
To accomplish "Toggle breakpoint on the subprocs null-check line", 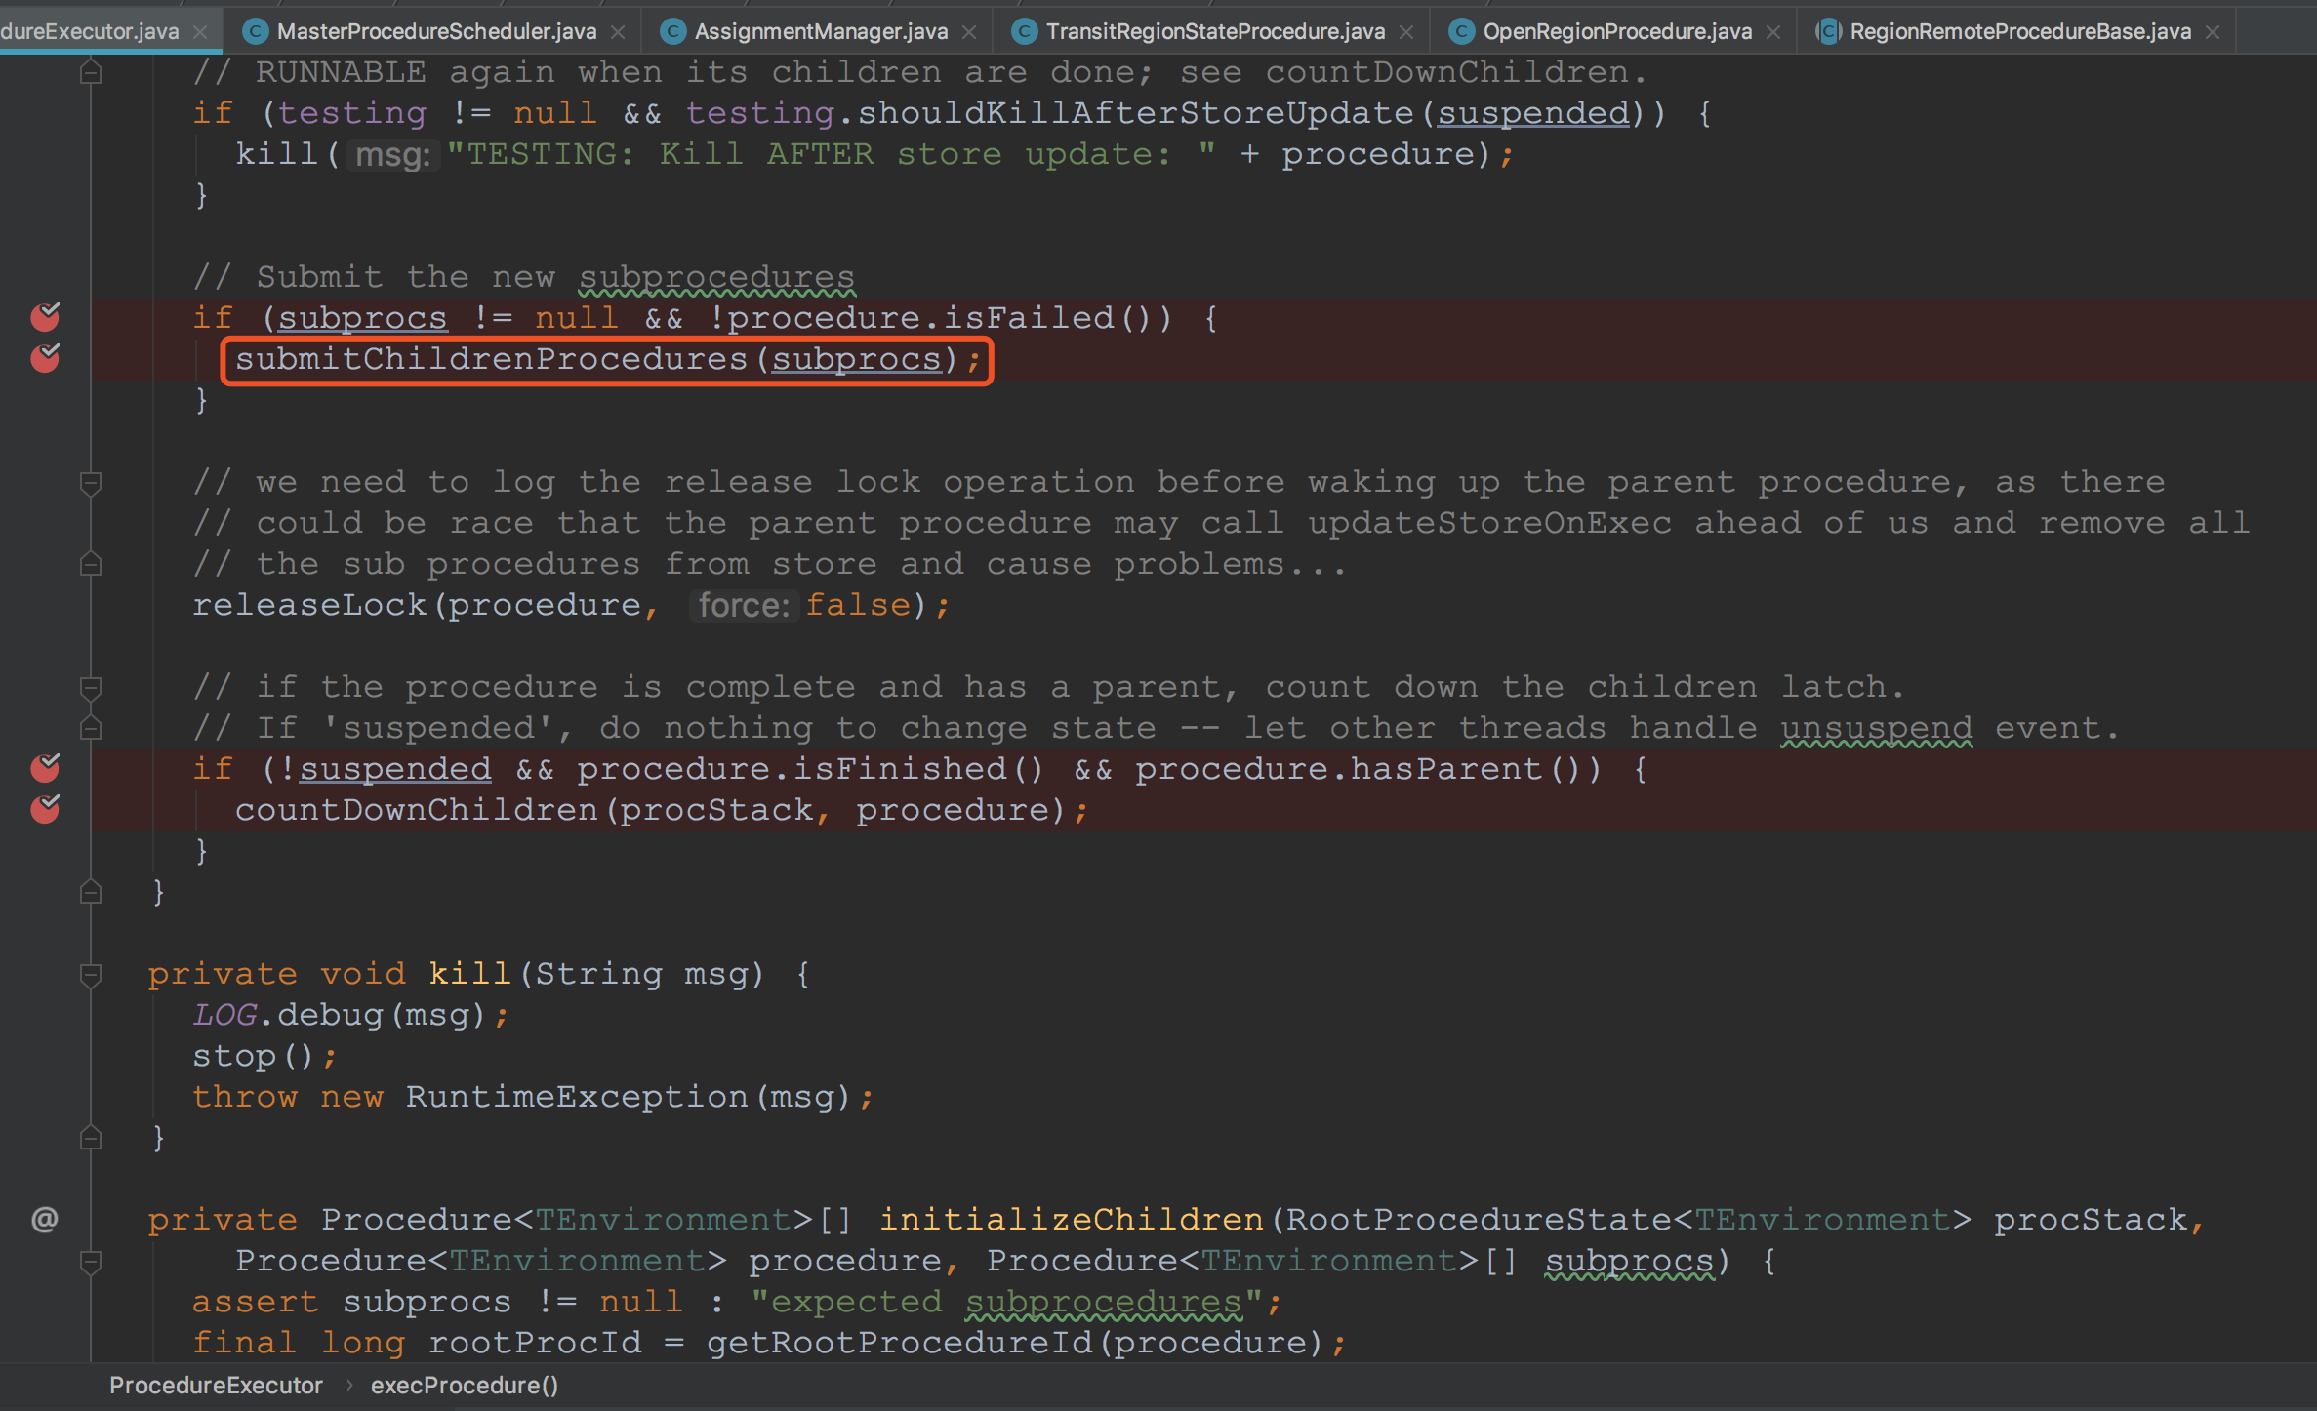I will (45, 317).
